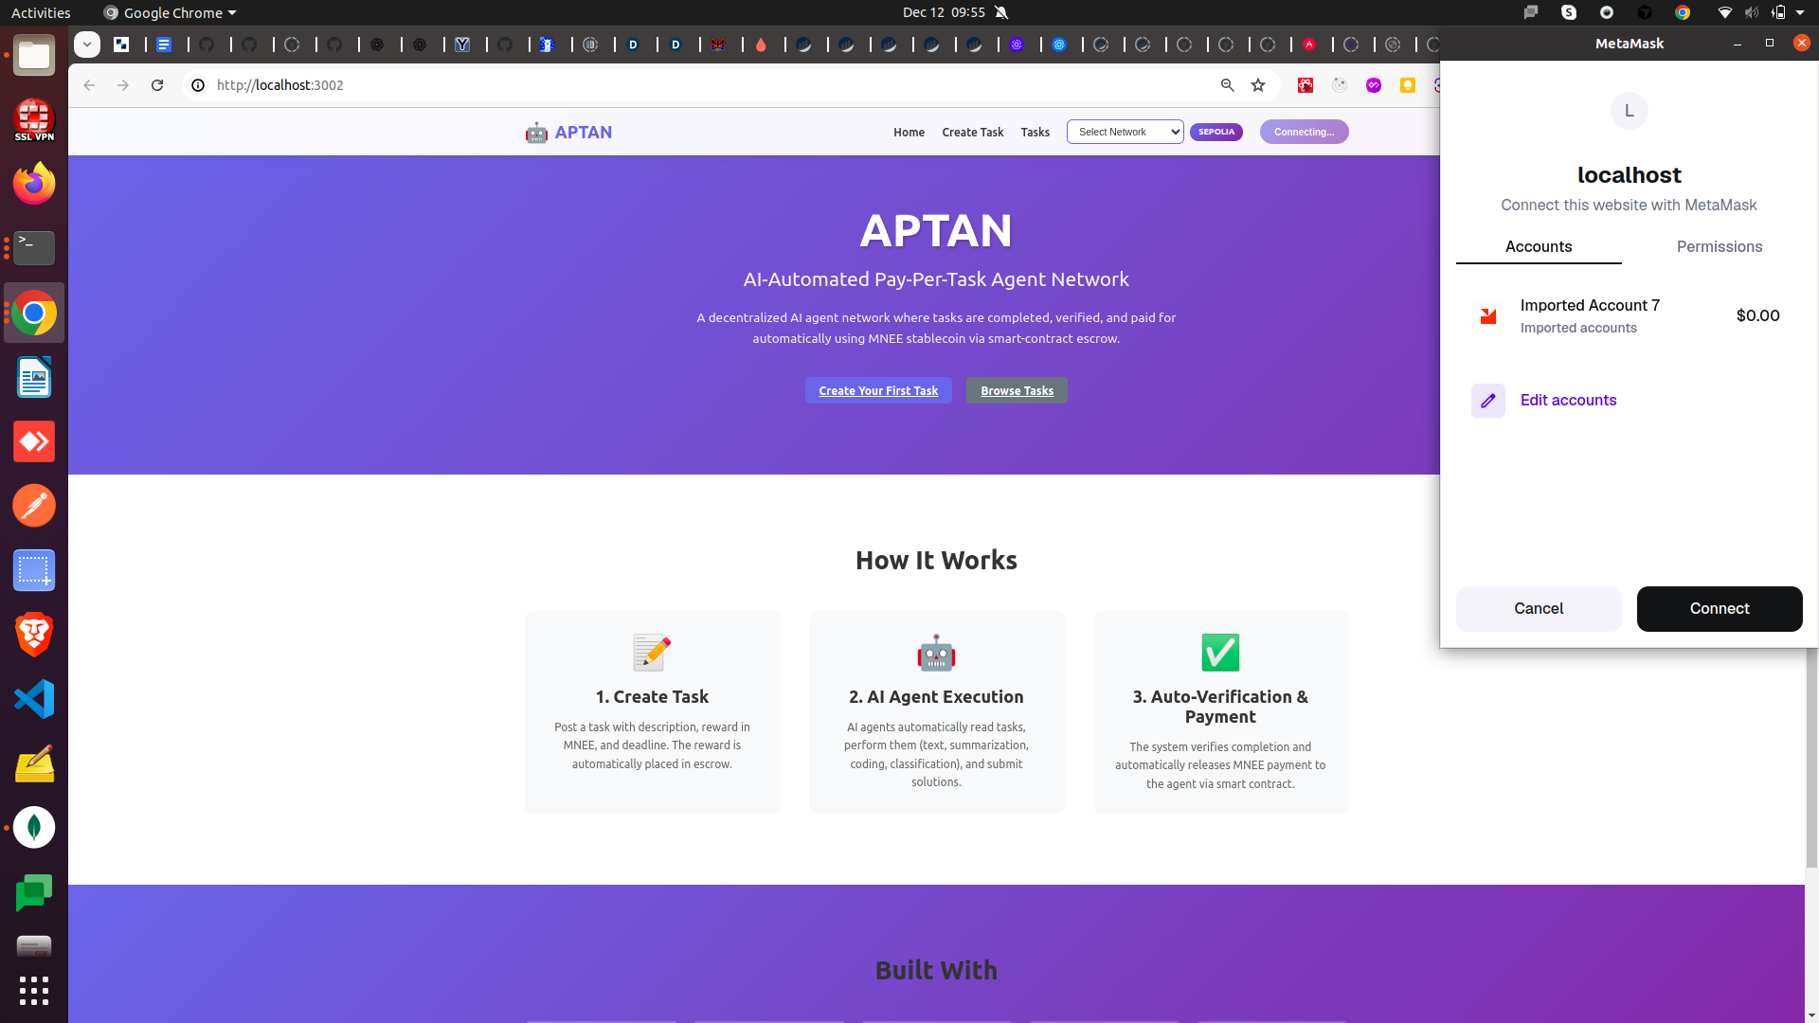Bookmark this page with star icon
The image size is (1819, 1023).
pyautogui.click(x=1258, y=85)
